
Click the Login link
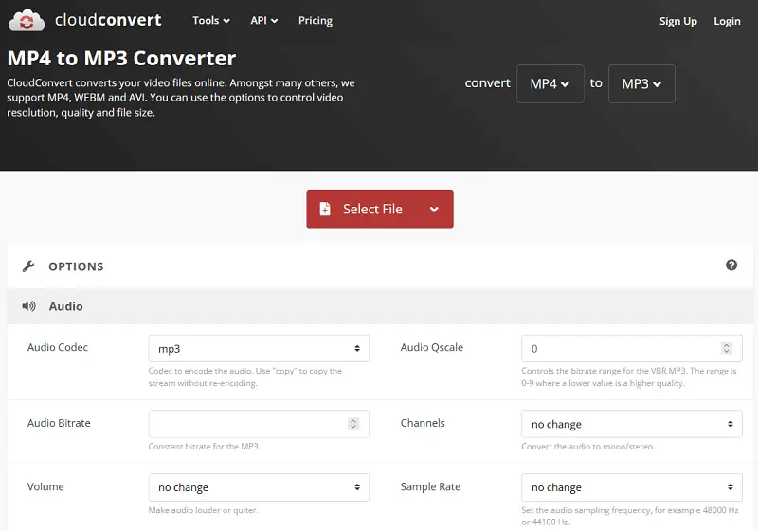727,21
